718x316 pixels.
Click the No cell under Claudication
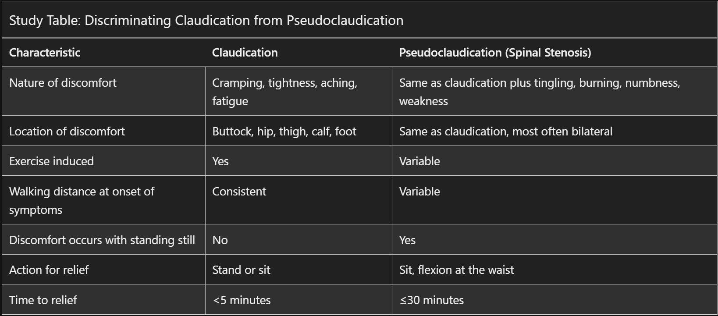pyautogui.click(x=220, y=240)
